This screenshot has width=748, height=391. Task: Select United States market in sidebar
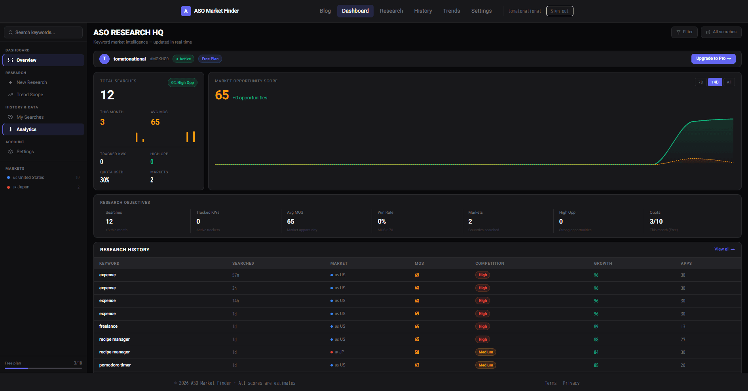click(43, 178)
